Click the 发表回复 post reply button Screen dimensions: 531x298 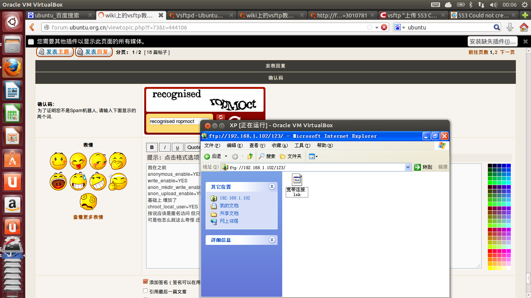[94, 52]
